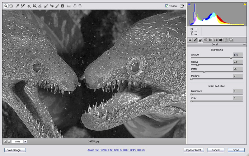Open the zoom level dropdown

(25, 141)
